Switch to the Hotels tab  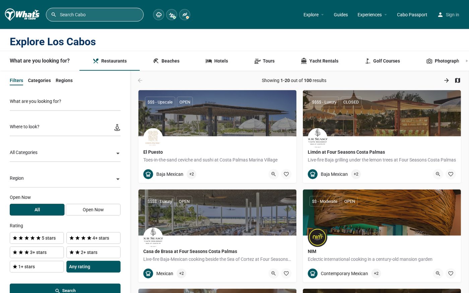pyautogui.click(x=217, y=61)
